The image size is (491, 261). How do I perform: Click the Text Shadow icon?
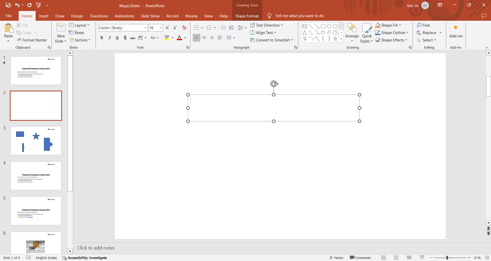click(125, 38)
